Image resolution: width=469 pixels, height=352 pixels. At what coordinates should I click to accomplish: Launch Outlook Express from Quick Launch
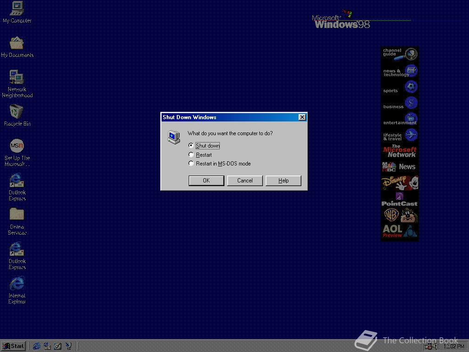pos(47,346)
